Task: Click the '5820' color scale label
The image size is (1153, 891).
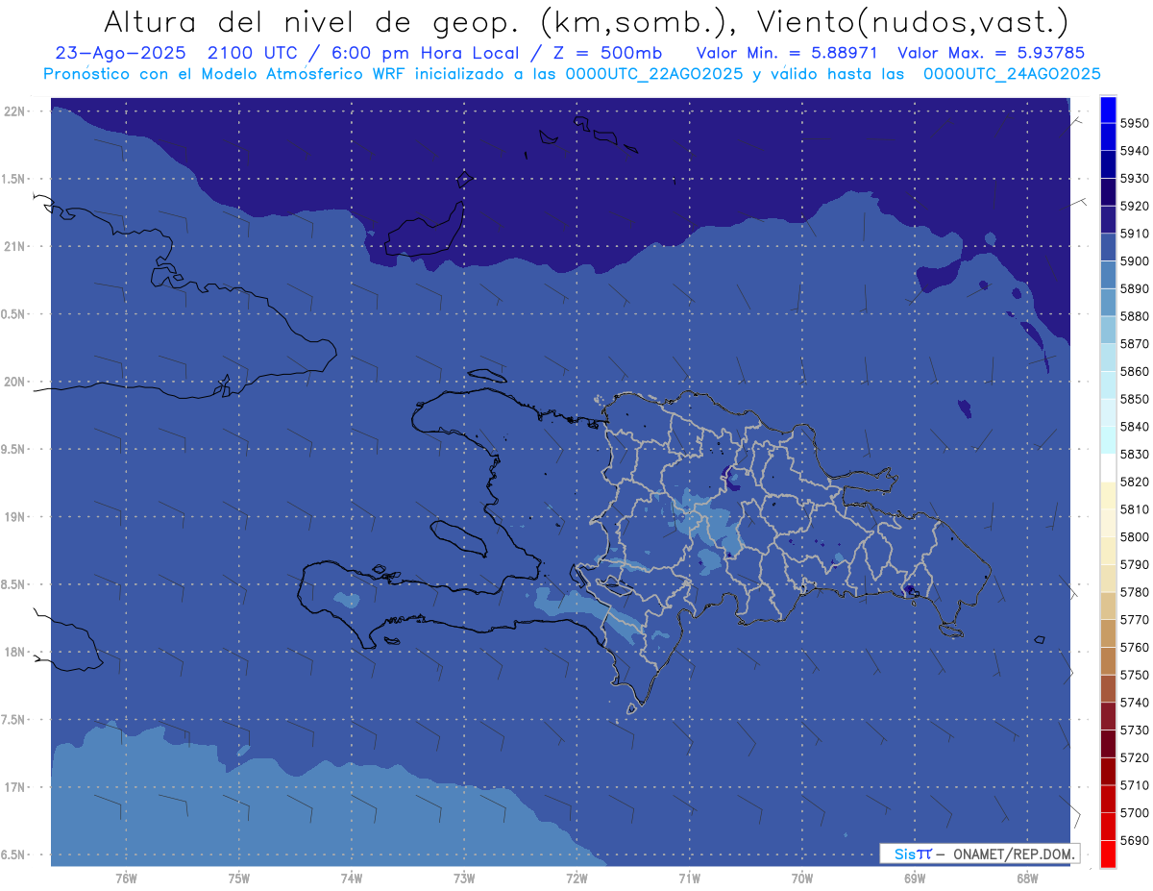Action: 1134,482
